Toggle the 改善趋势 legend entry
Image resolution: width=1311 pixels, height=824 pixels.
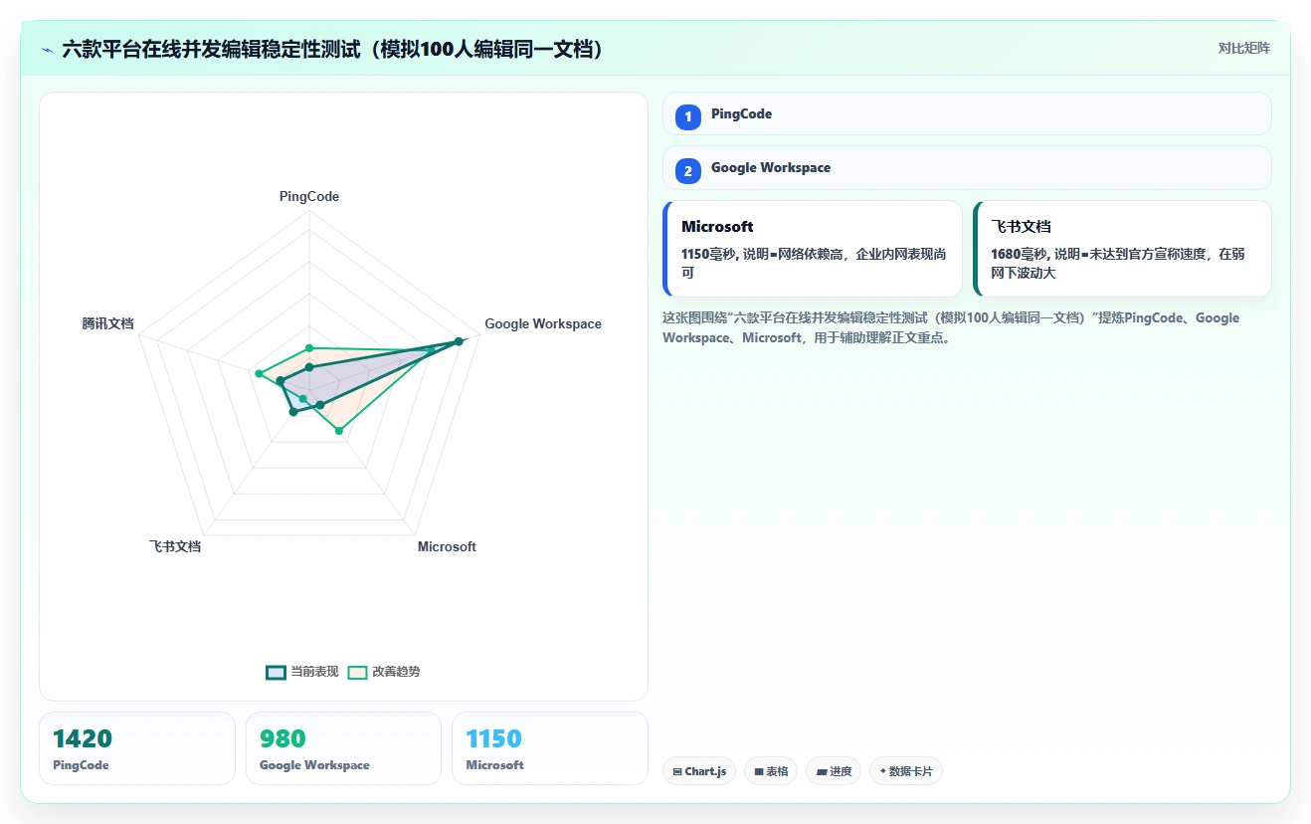point(384,672)
